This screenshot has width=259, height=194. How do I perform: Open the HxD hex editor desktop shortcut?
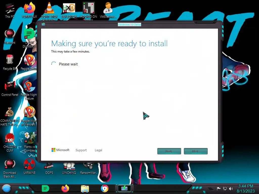pyautogui.click(x=69, y=10)
